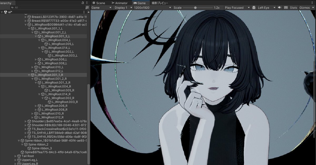Click the search magnifier icon in Hierarchy
This screenshot has width=316, height=165.
click(x=12, y=8)
